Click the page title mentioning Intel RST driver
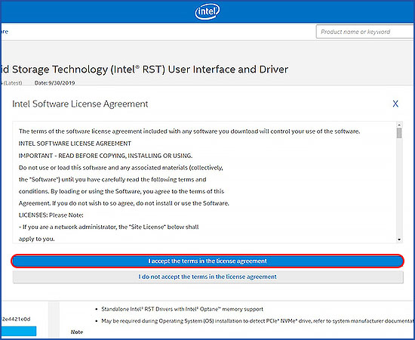Viewport: 415px width, 340px height. (x=145, y=70)
